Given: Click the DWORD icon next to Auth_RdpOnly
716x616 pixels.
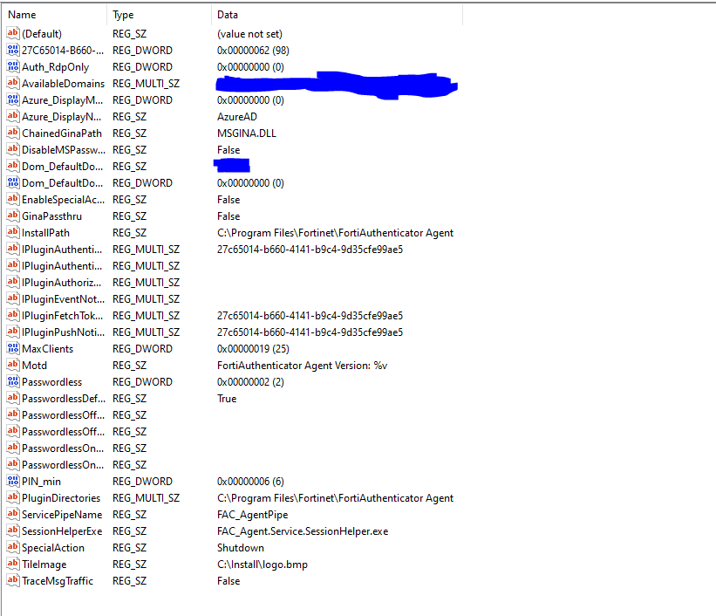Looking at the screenshot, I should [x=13, y=66].
